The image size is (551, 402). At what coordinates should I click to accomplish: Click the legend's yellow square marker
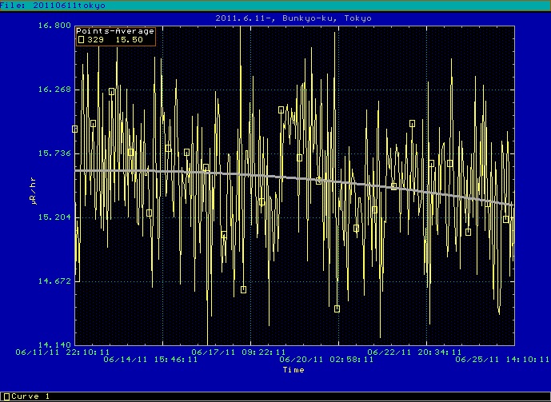(81, 38)
